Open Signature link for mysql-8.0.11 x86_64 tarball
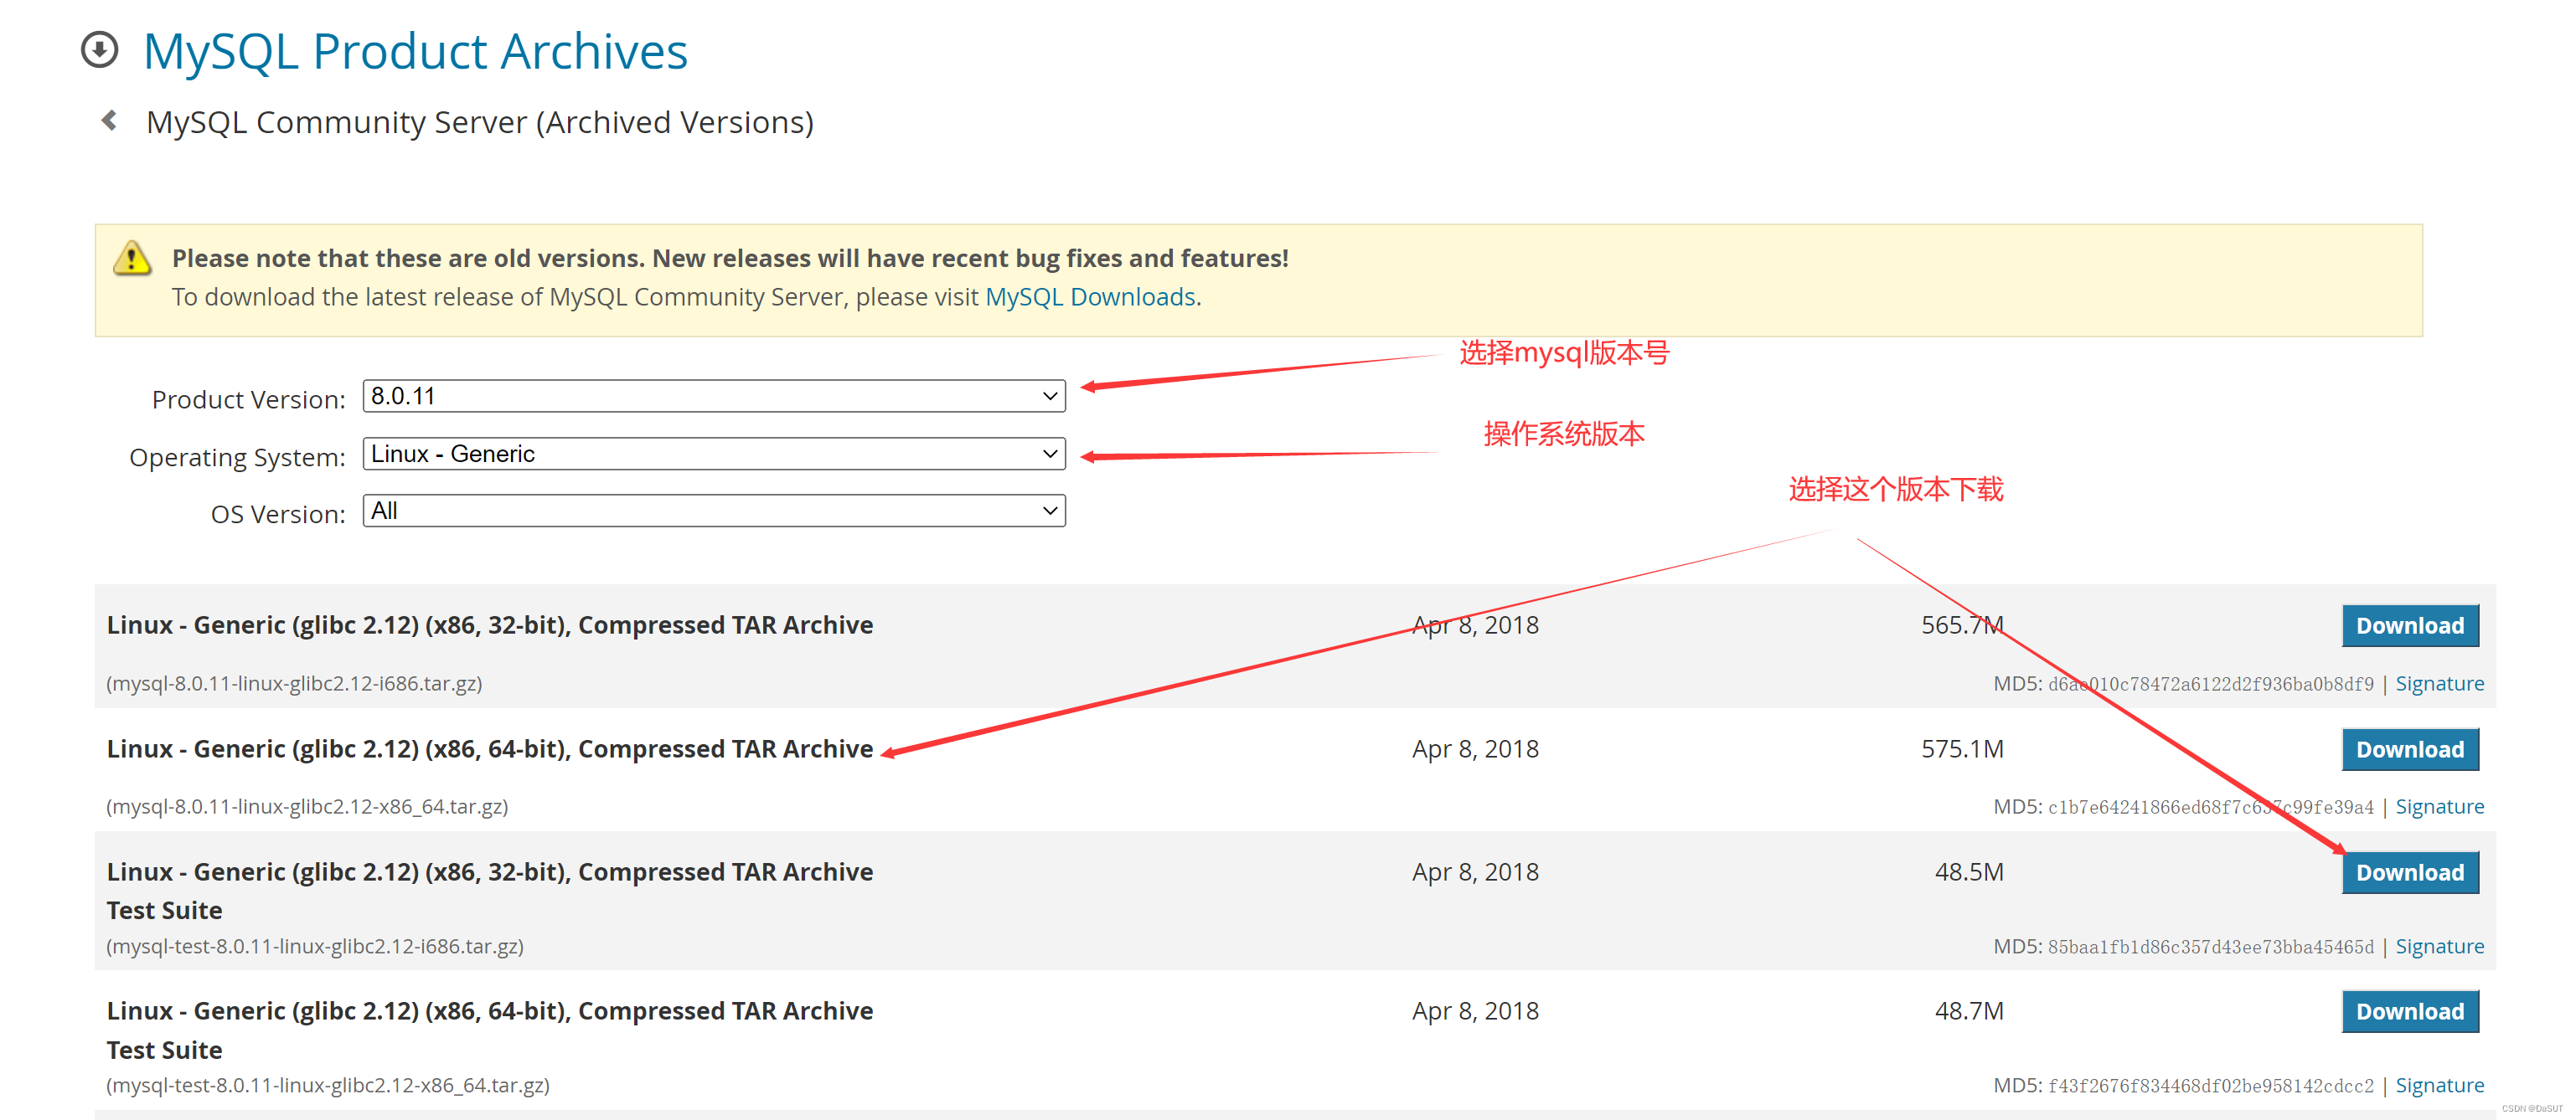Image resolution: width=2576 pixels, height=1120 pixels. [2439, 806]
